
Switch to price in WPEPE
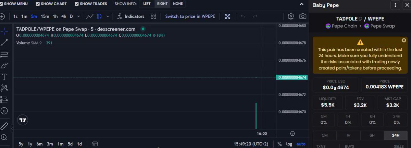click(190, 16)
